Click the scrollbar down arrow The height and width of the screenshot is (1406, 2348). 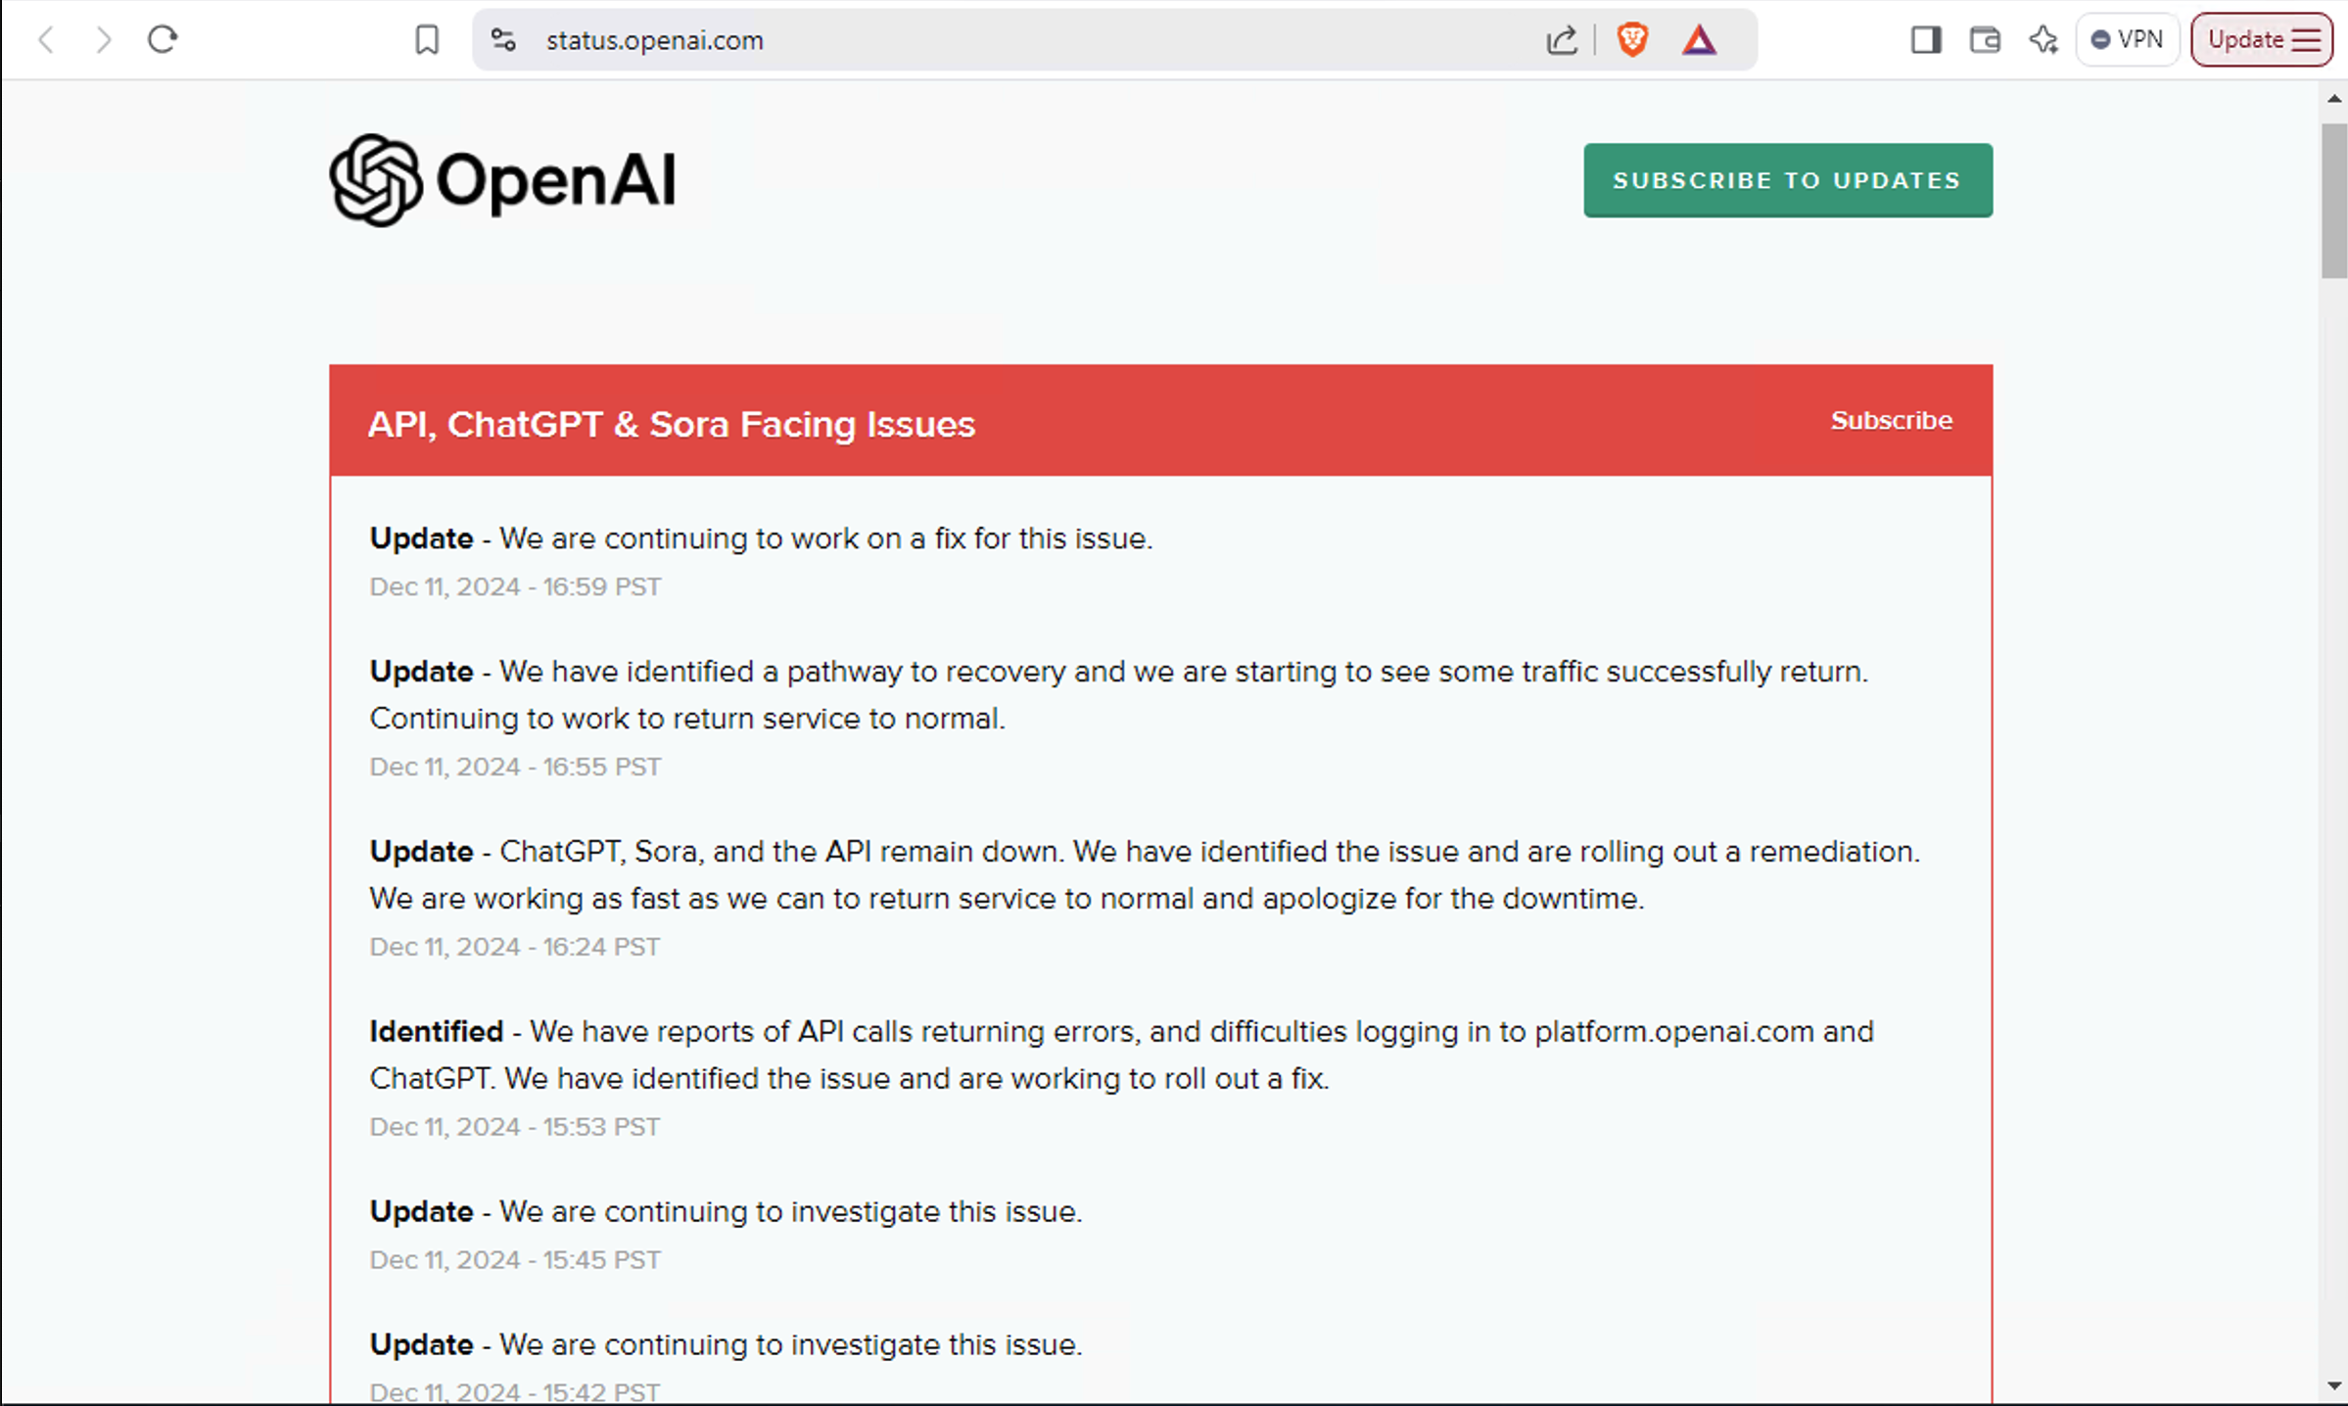click(x=2334, y=1386)
